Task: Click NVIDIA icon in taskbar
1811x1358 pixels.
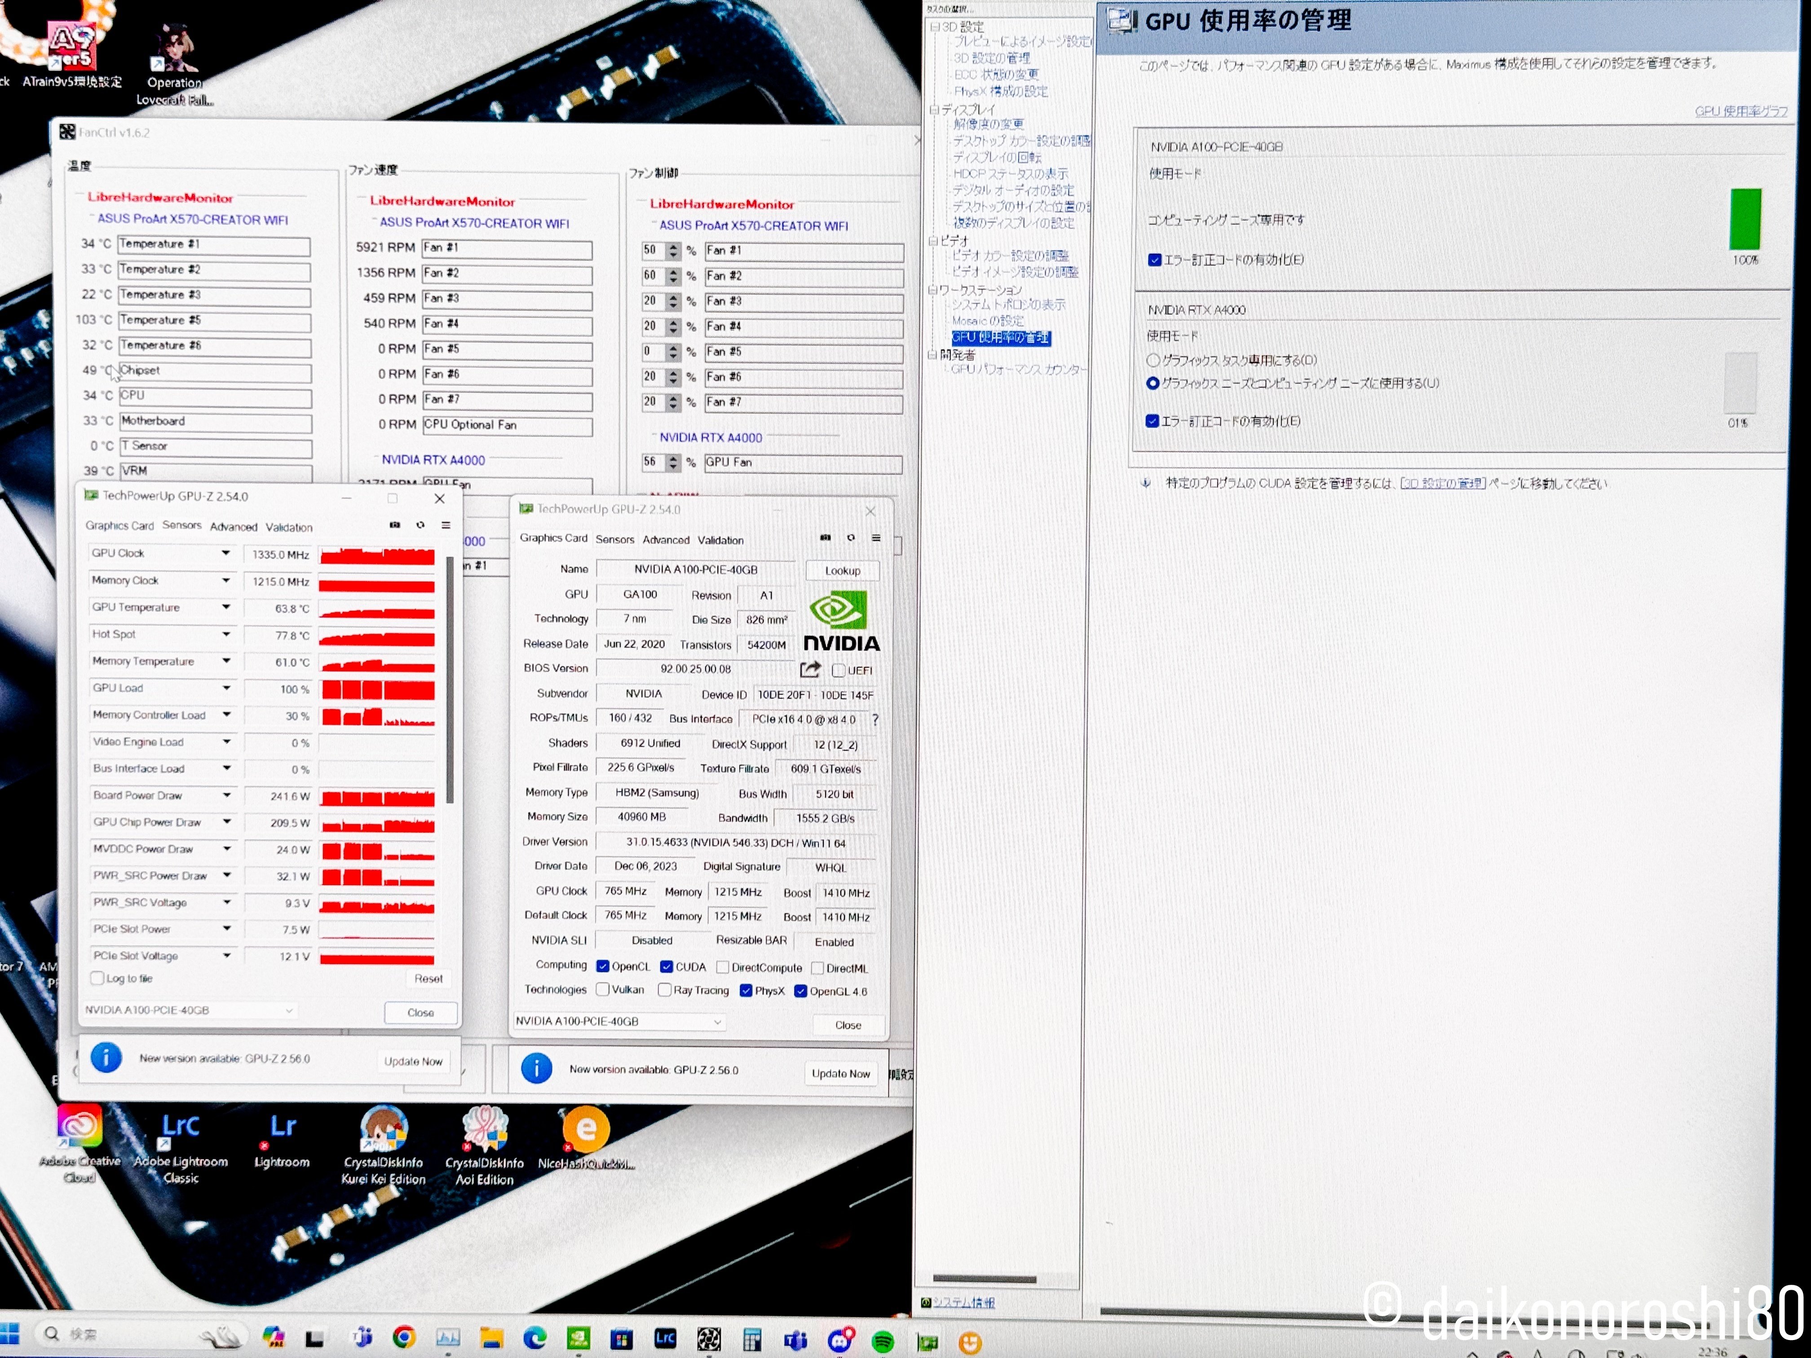Action: click(x=578, y=1338)
